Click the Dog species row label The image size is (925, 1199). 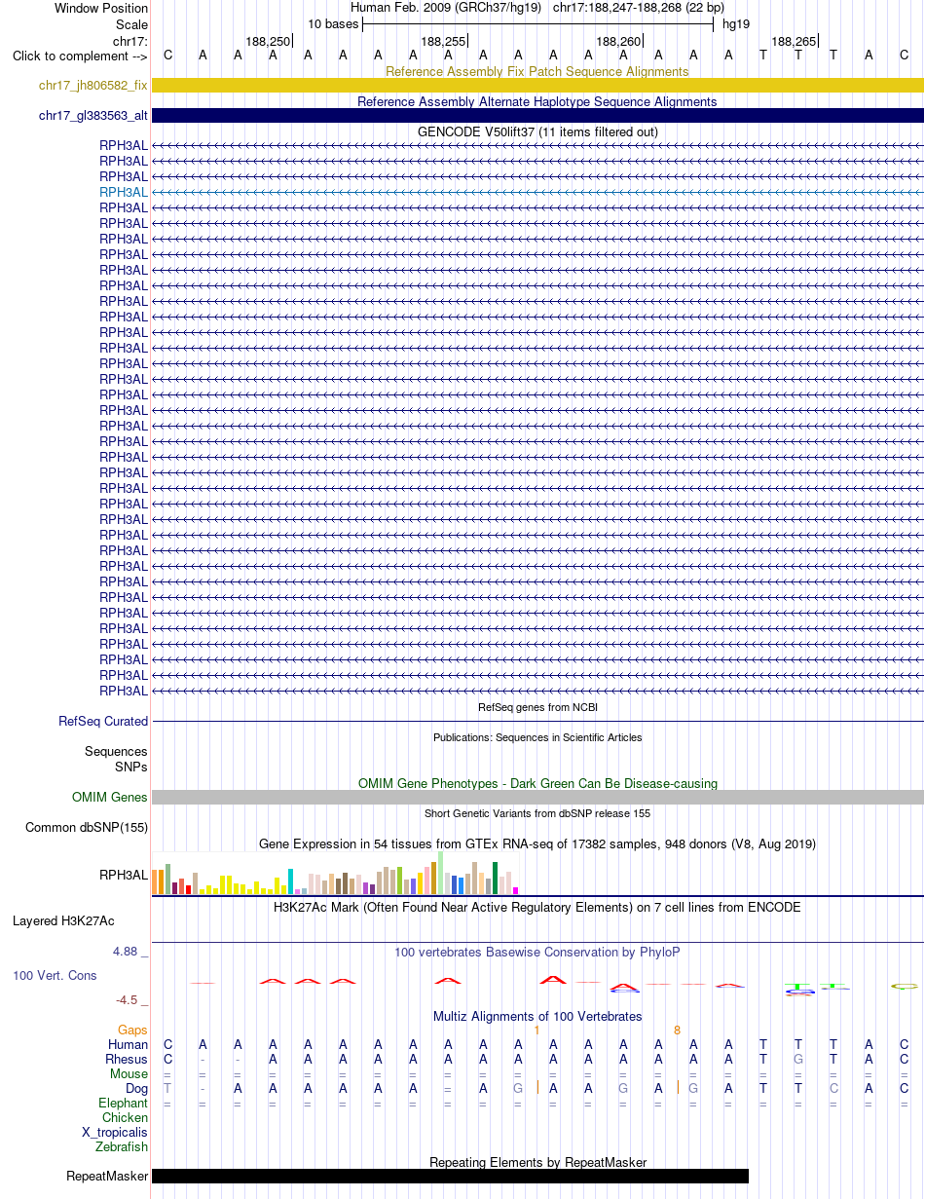point(136,1088)
